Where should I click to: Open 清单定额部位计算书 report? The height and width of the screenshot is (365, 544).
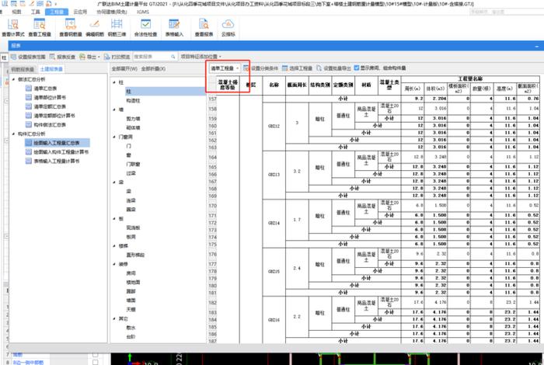54,116
